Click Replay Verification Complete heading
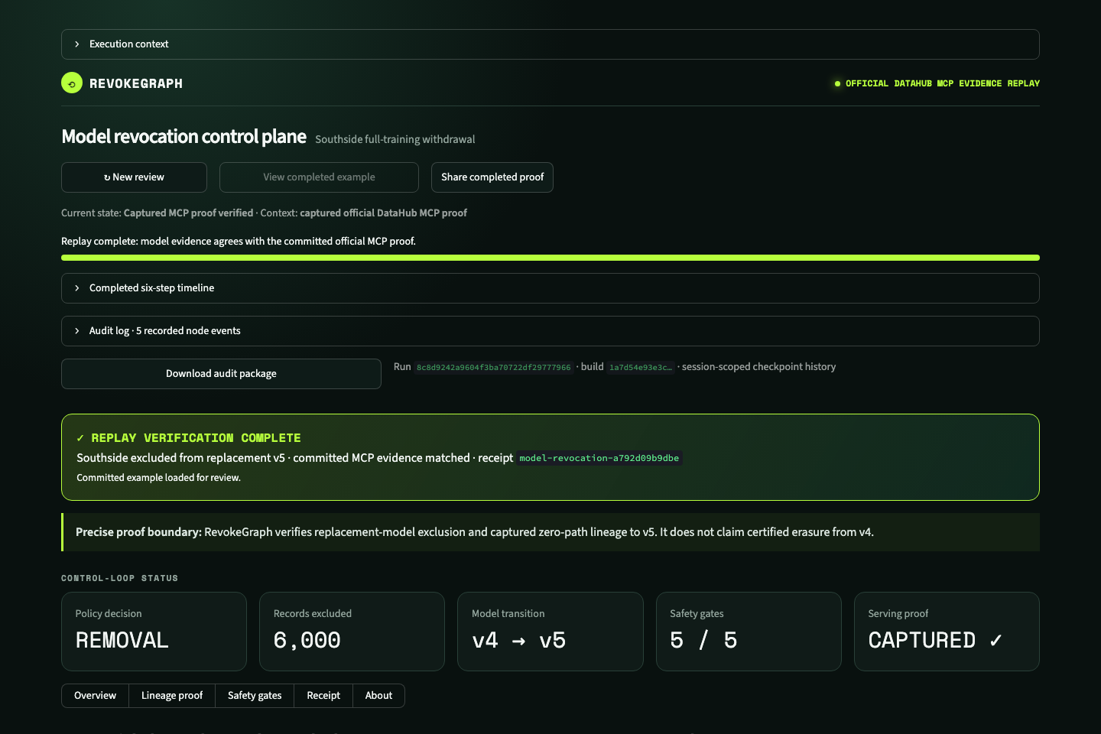The height and width of the screenshot is (734, 1101). (189, 438)
